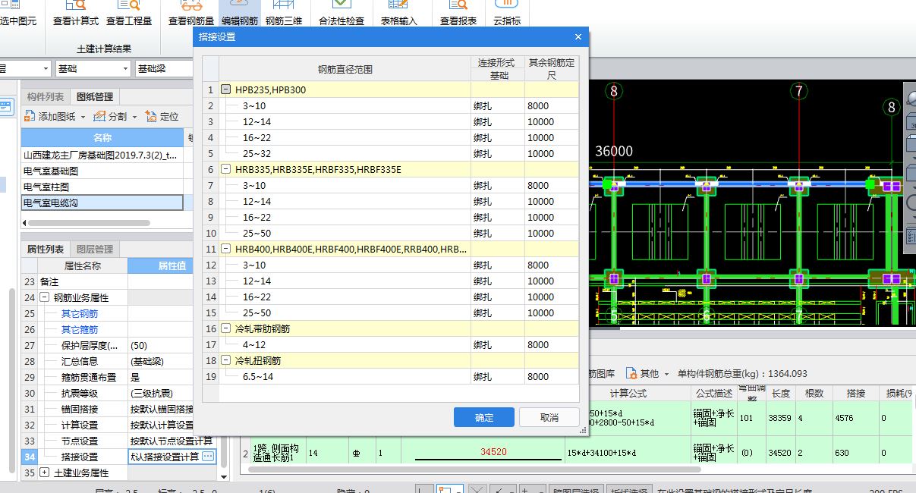916x493 pixels.
Task: Open 查看报表 tool
Action: pyautogui.click(x=458, y=14)
